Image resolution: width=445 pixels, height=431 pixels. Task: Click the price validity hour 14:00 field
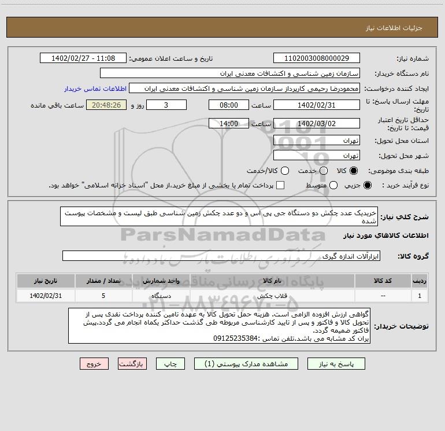[229, 123]
